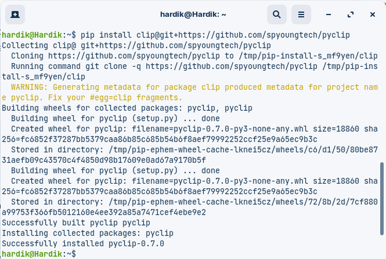
Task: Maximize the terminal window
Action: coord(351,14)
